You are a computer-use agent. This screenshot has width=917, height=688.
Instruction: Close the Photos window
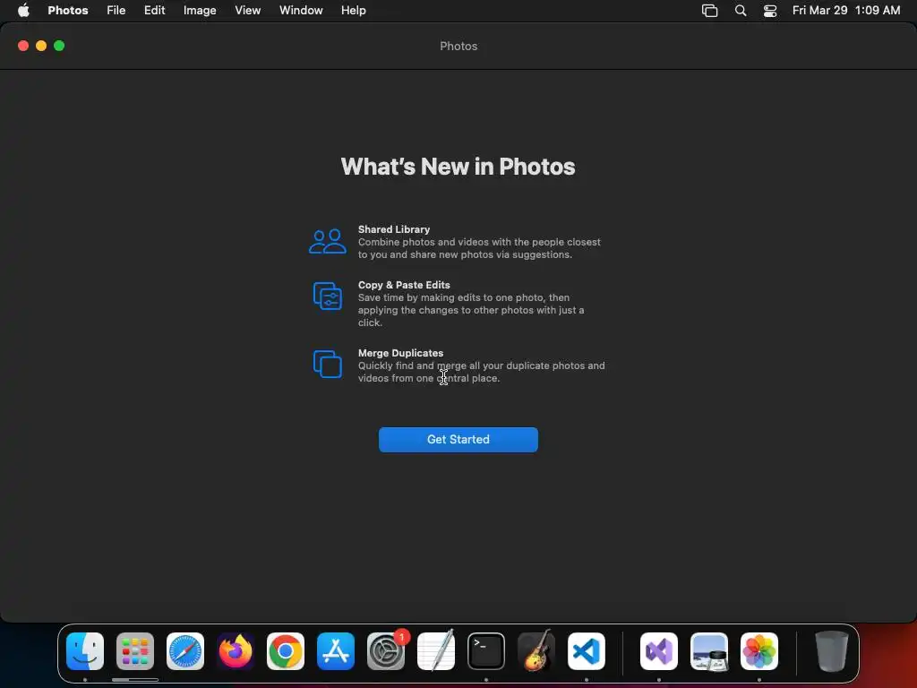[x=23, y=46]
